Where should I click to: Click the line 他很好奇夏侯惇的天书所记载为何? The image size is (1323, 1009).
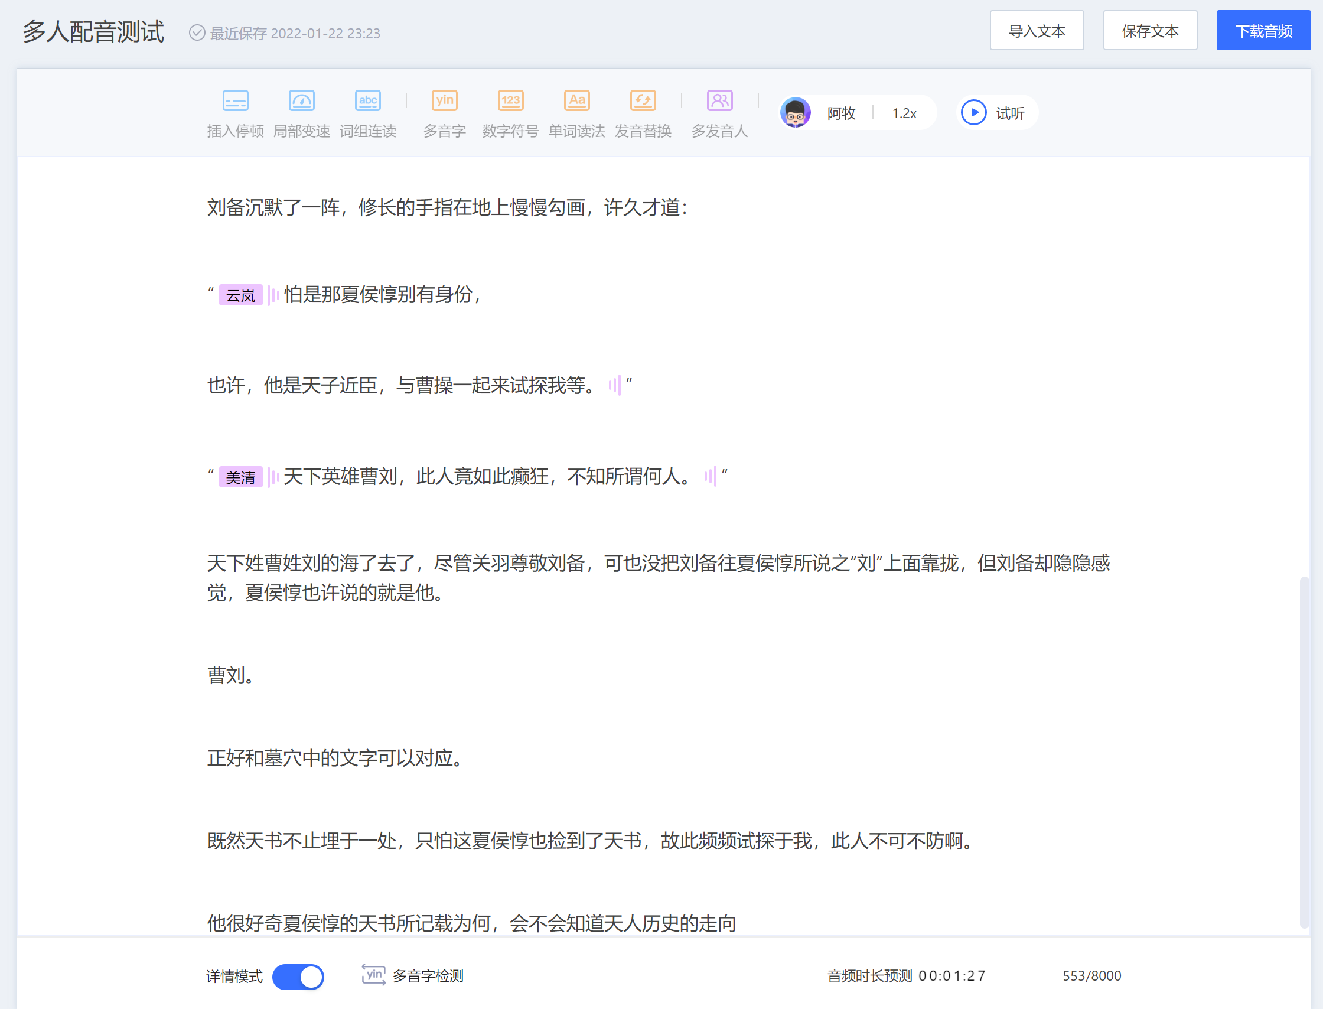click(x=472, y=923)
